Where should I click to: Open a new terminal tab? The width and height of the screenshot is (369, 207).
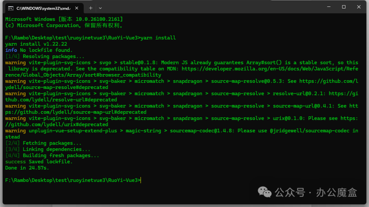[x=91, y=8]
